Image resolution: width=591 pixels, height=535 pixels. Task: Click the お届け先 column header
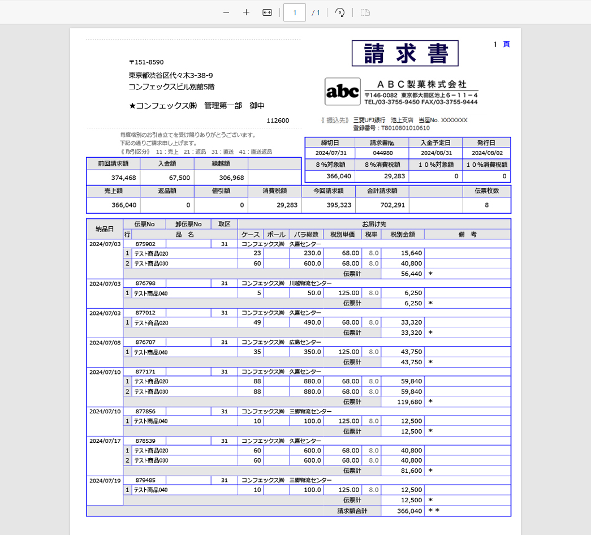[374, 224]
